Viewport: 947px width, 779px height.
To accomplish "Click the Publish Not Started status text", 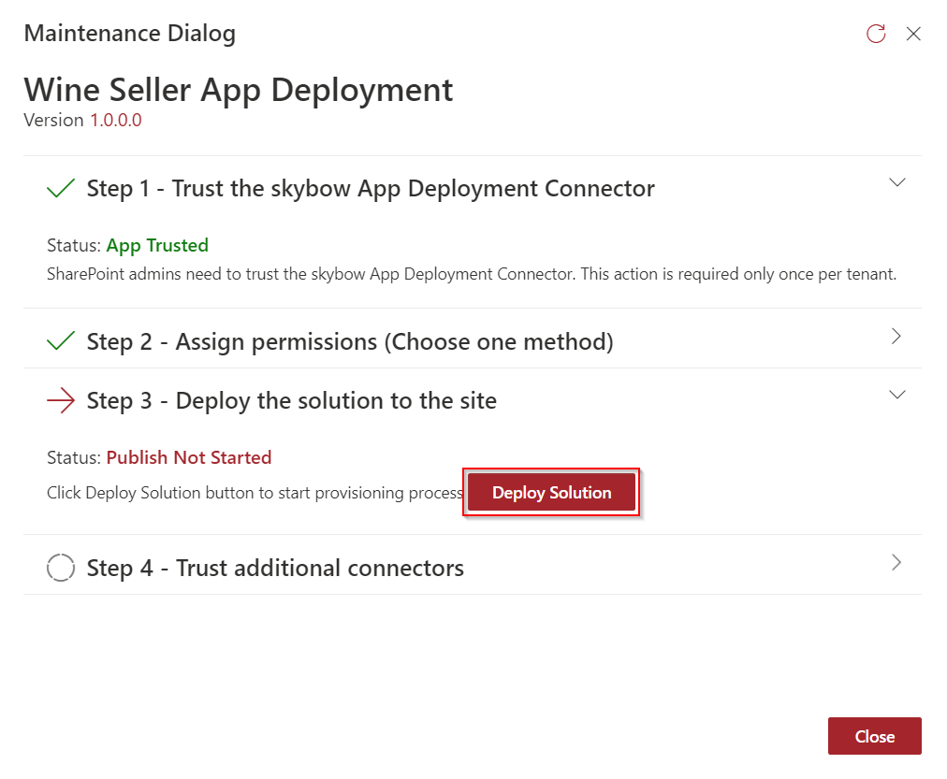I will click(x=188, y=457).
